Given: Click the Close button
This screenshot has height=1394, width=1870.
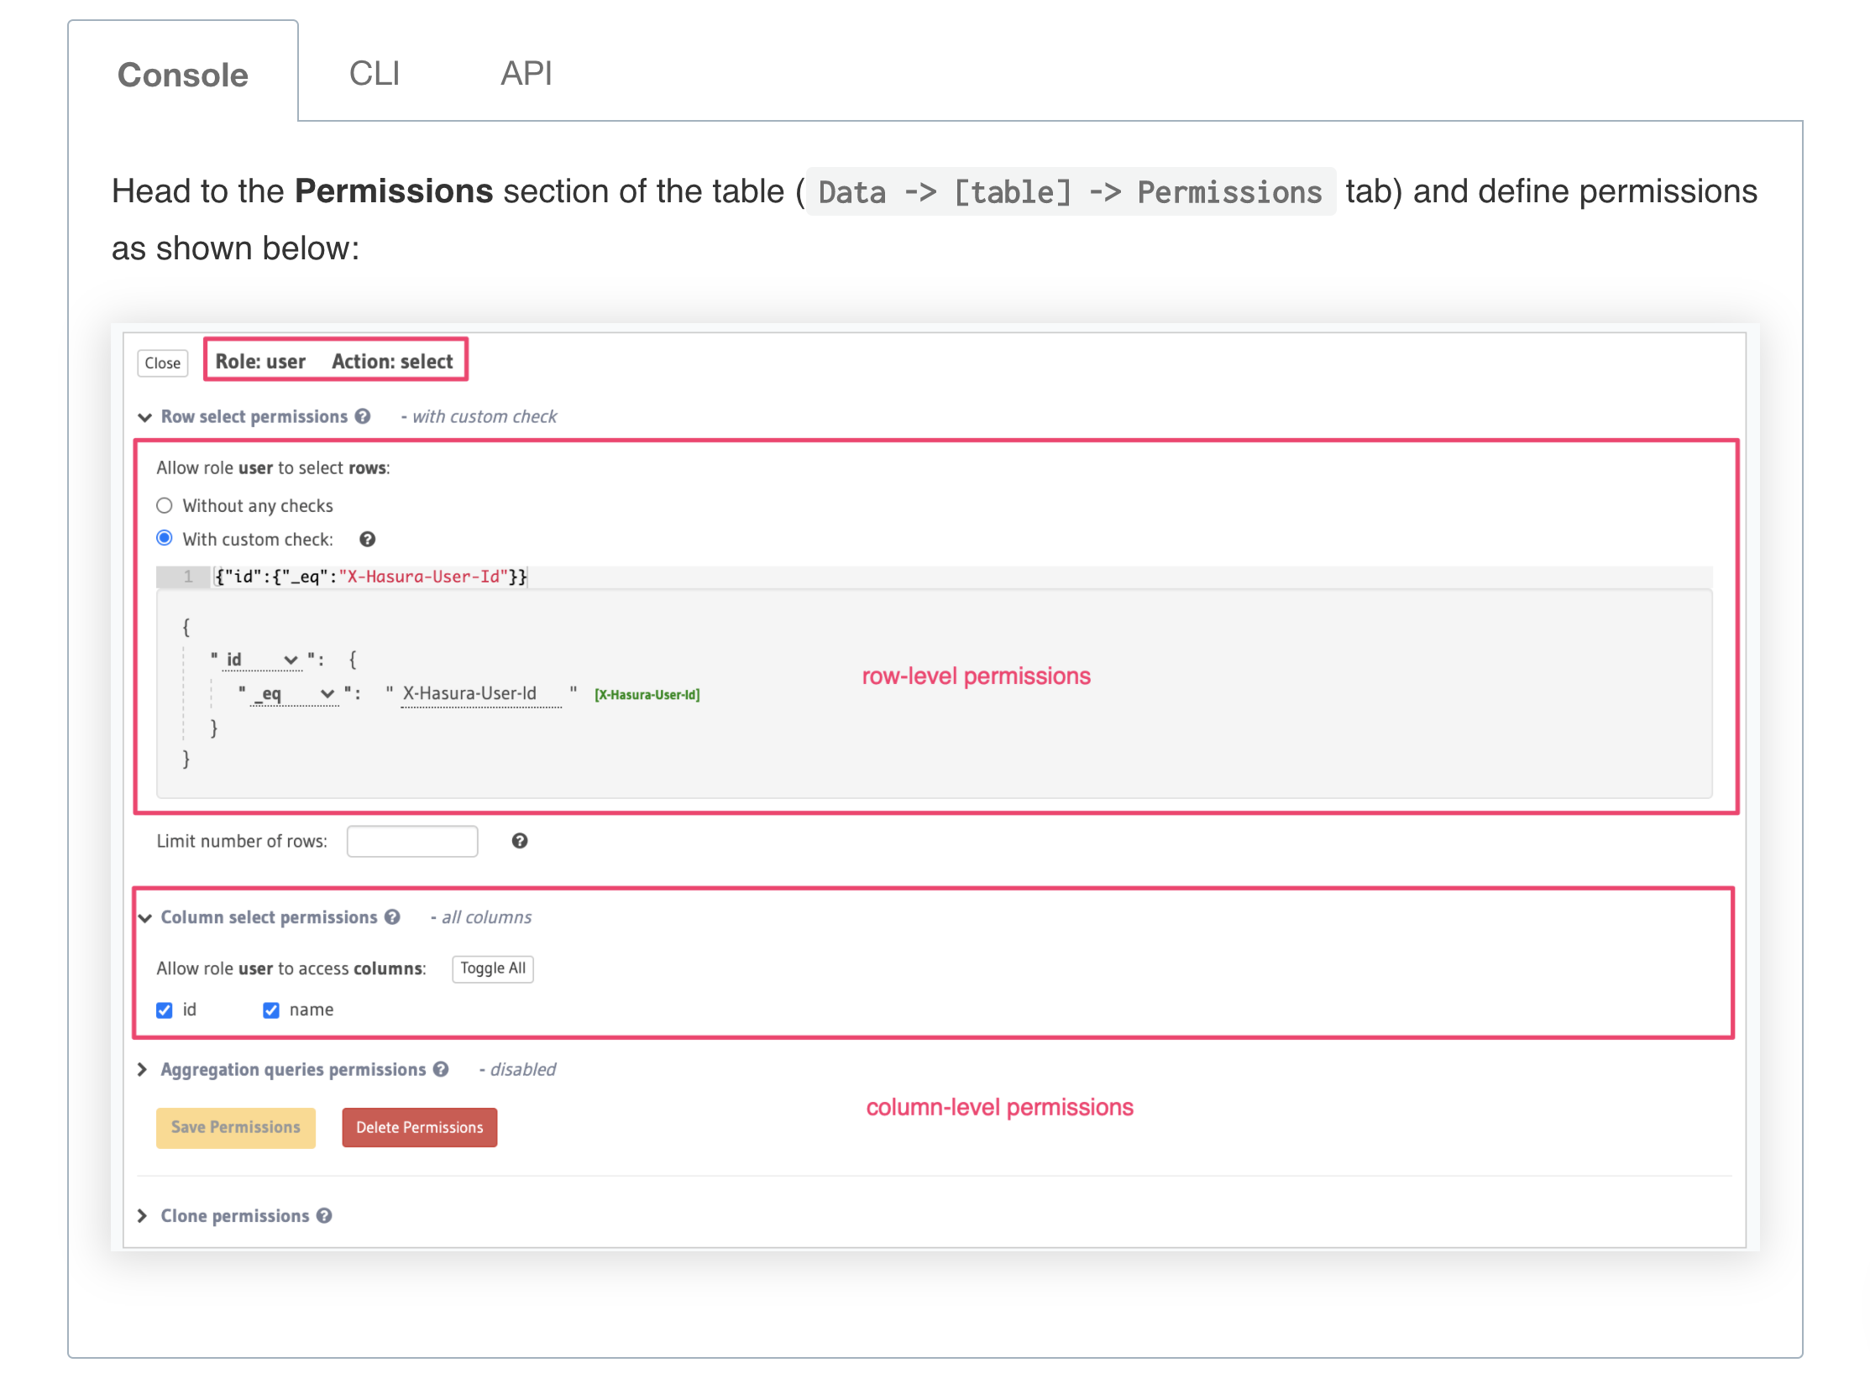Looking at the screenshot, I should click(x=162, y=363).
